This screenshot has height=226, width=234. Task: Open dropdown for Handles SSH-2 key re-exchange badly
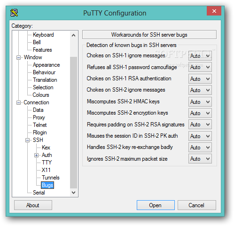pos(200,148)
